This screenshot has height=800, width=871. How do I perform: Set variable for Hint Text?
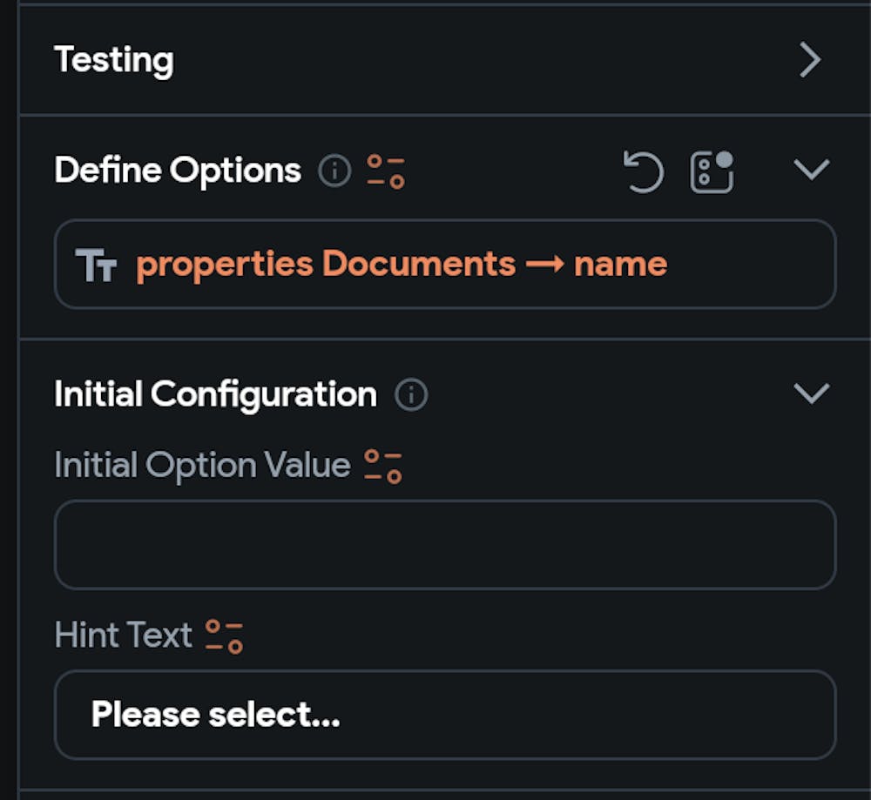pyautogui.click(x=224, y=635)
